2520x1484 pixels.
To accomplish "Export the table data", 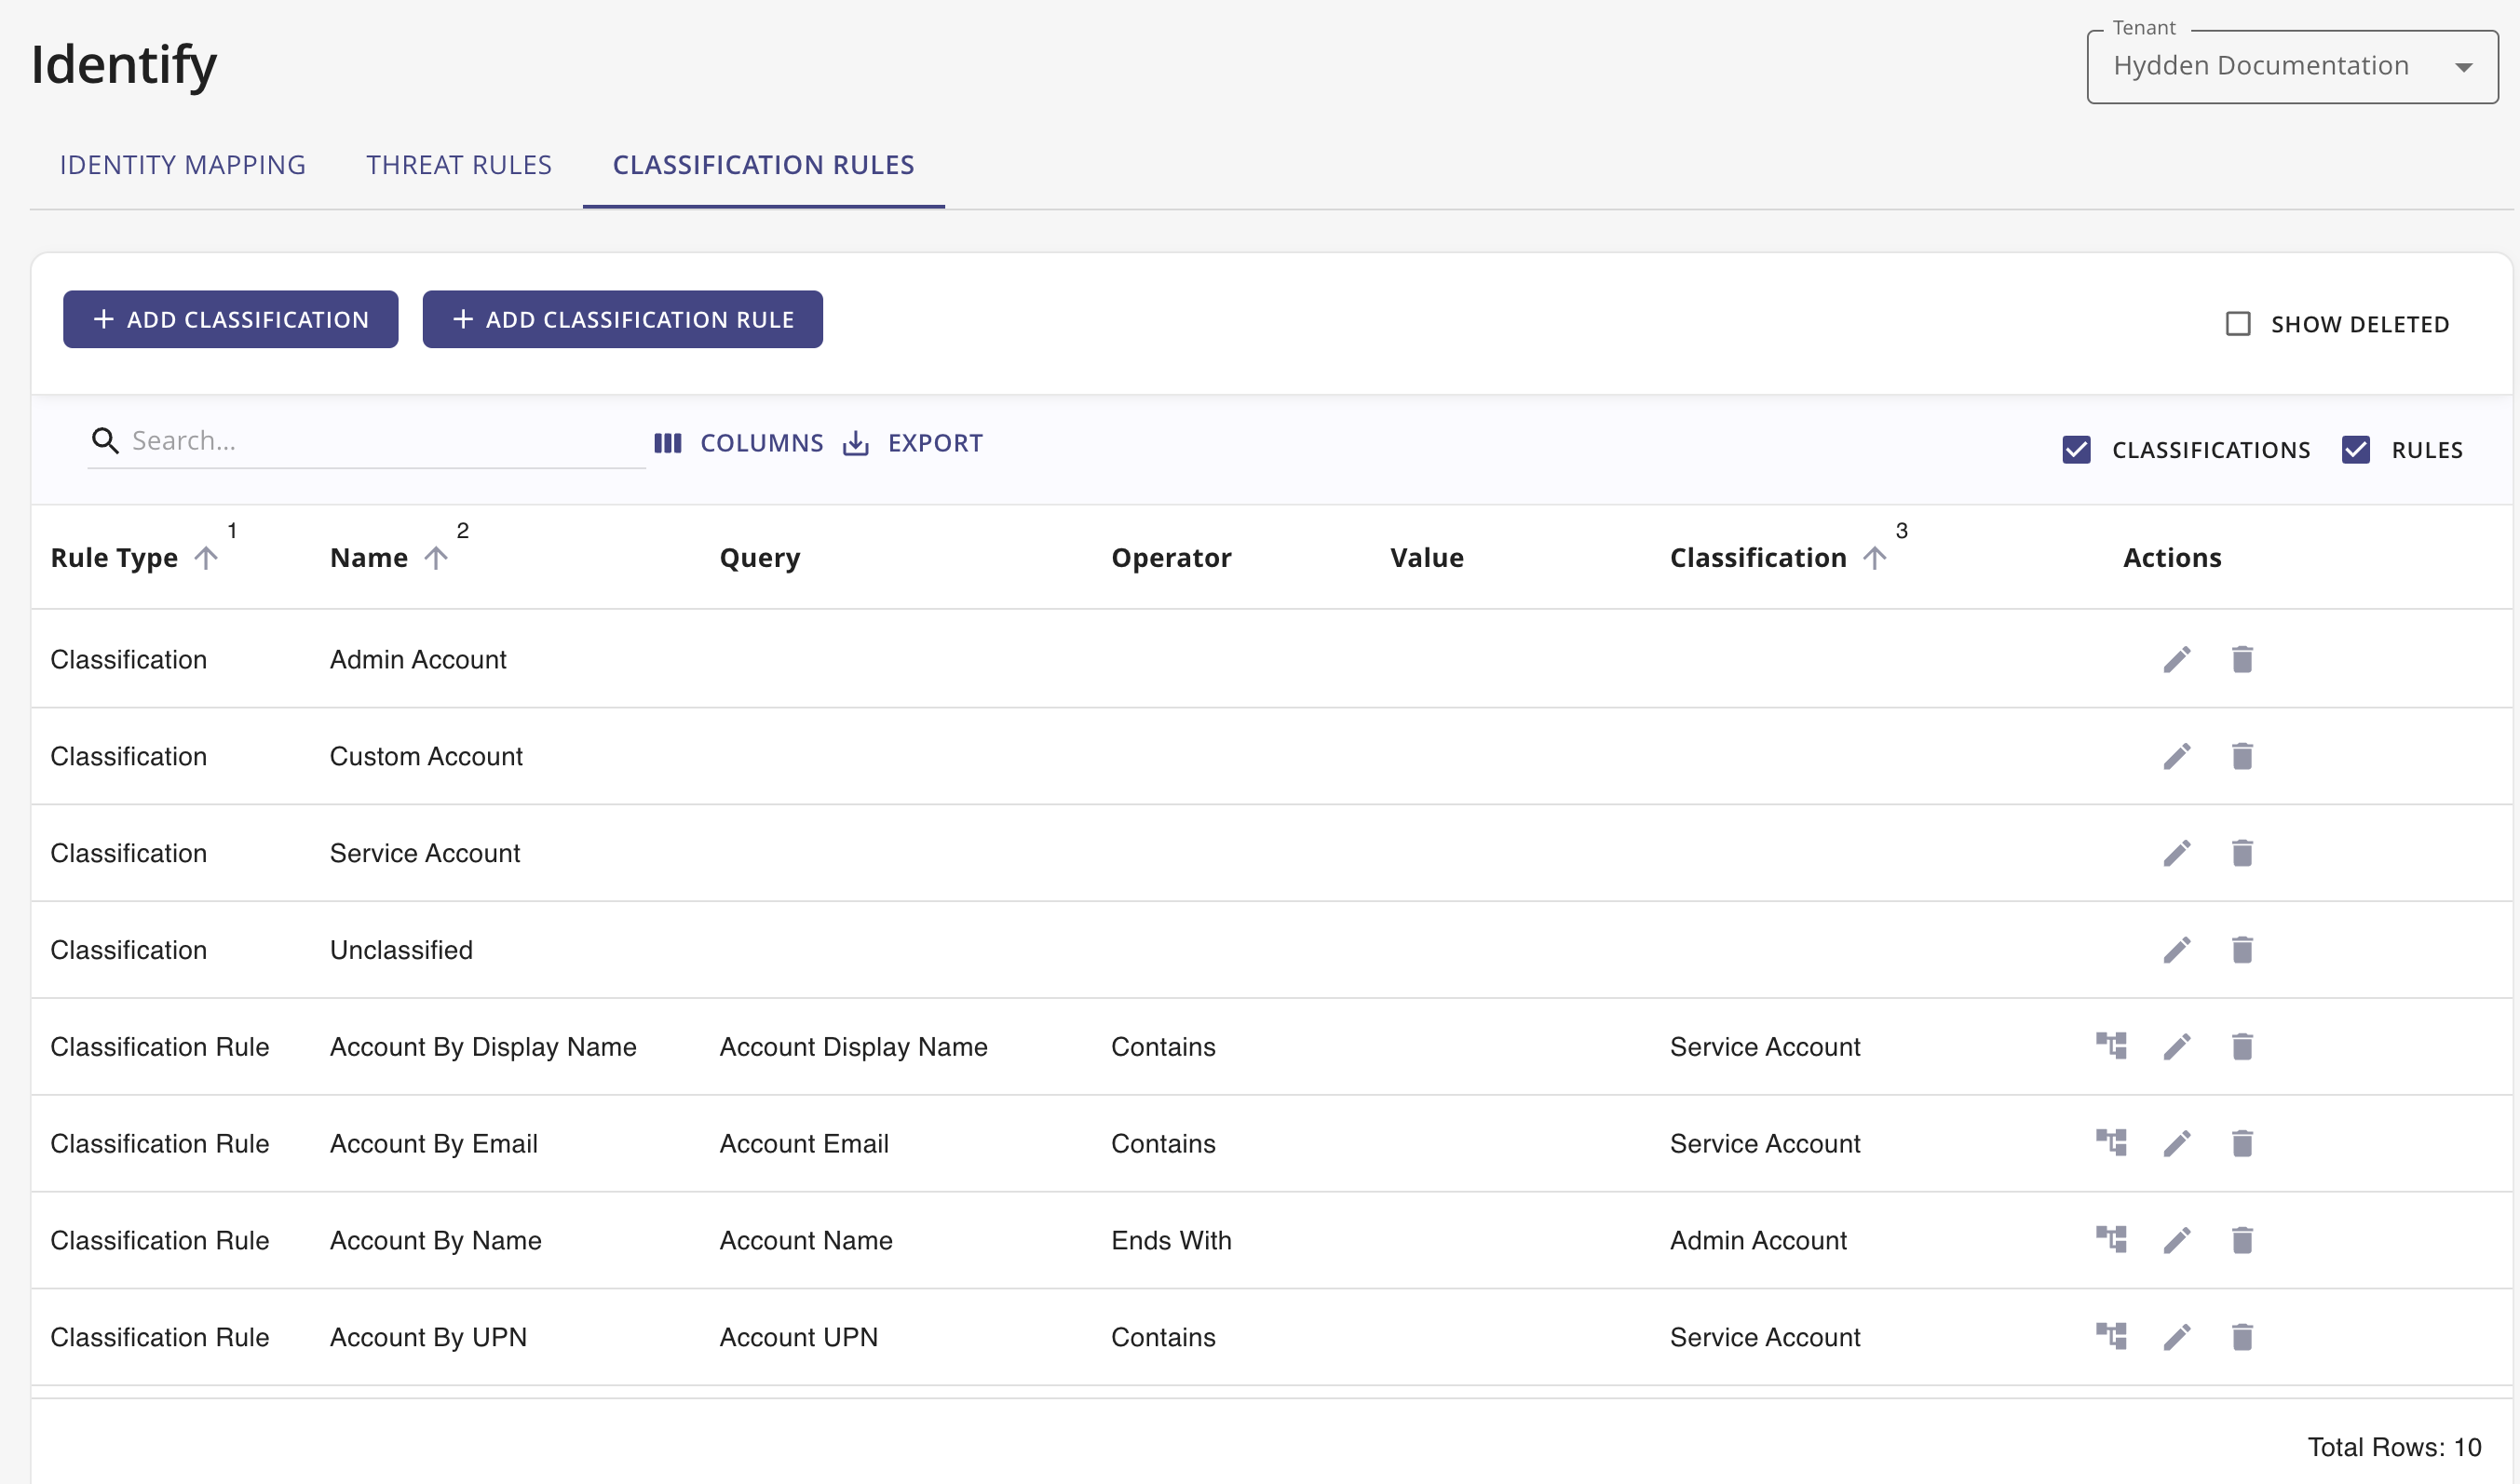I will (913, 443).
